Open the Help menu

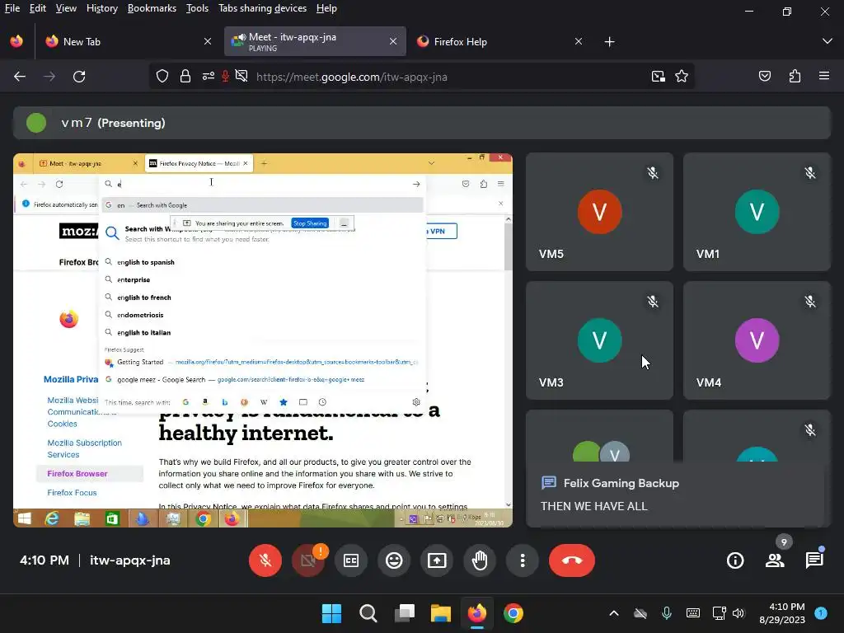(326, 8)
